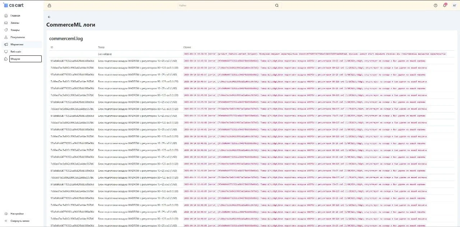This screenshot has width=460, height=227.
Task: Click the variant_skipped error log line
Action: [x=315, y=54]
